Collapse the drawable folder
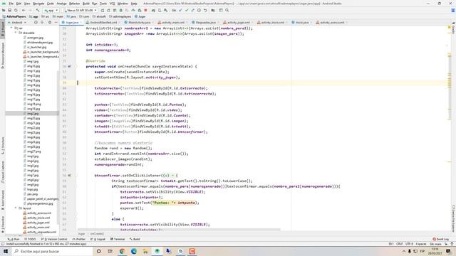The image size is (456, 256). coord(16,33)
